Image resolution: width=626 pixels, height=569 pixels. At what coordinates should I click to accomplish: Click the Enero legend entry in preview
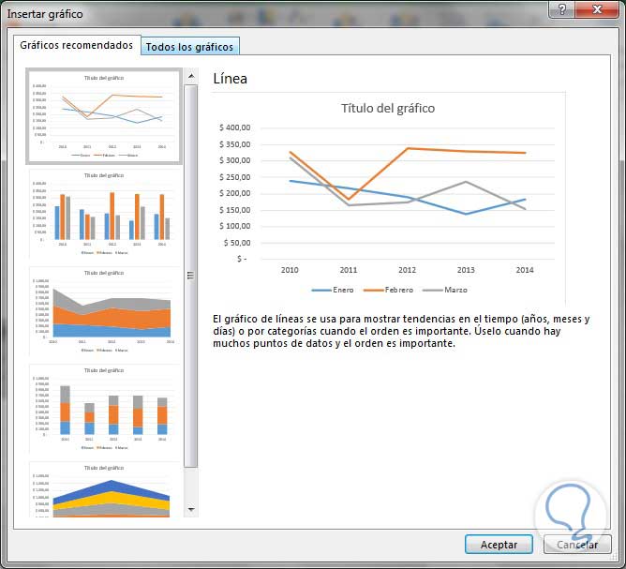[x=333, y=290]
